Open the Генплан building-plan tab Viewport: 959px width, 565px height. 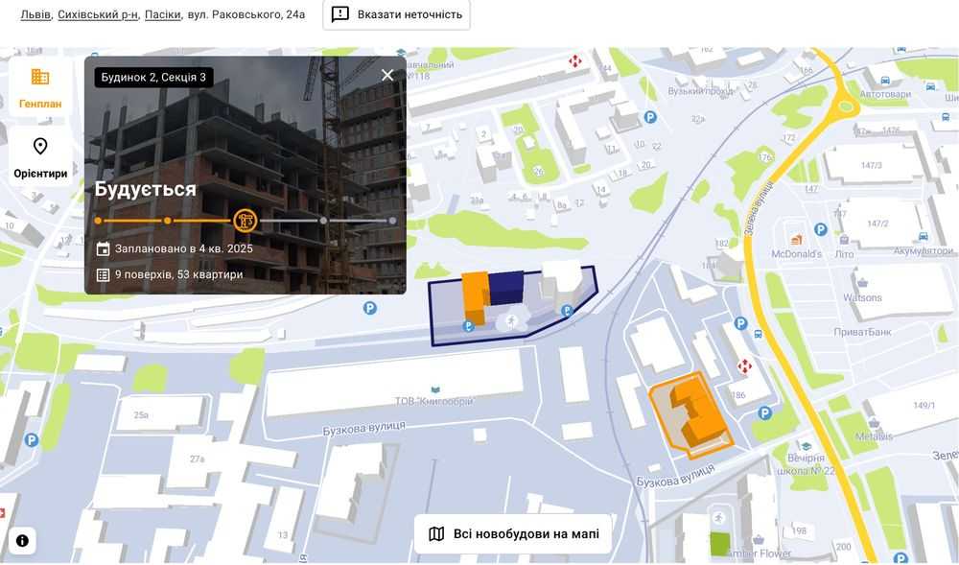[40, 87]
